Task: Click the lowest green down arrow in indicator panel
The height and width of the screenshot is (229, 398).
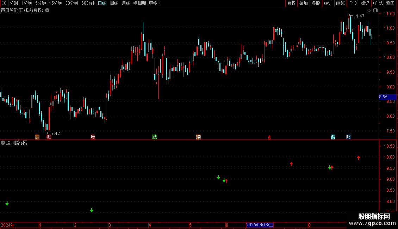Action: (92, 210)
